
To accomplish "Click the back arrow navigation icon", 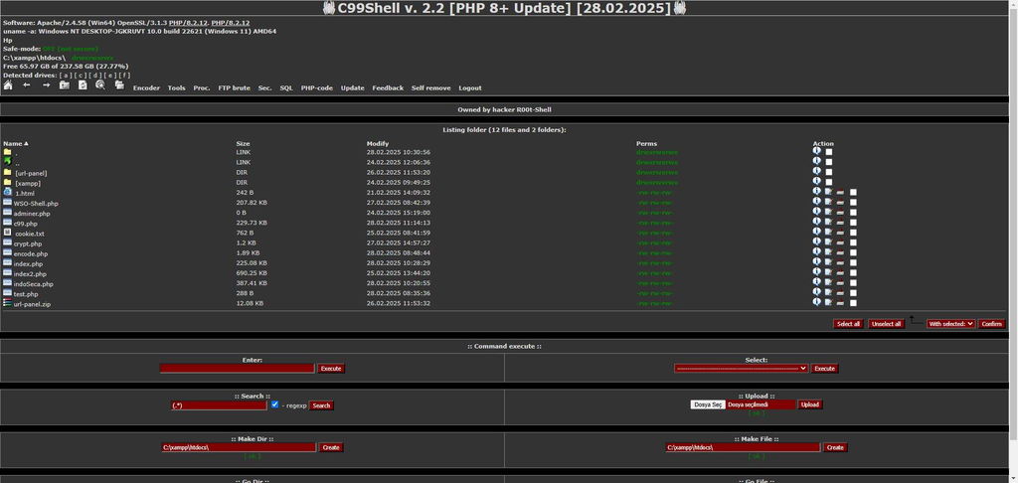I will click(27, 85).
